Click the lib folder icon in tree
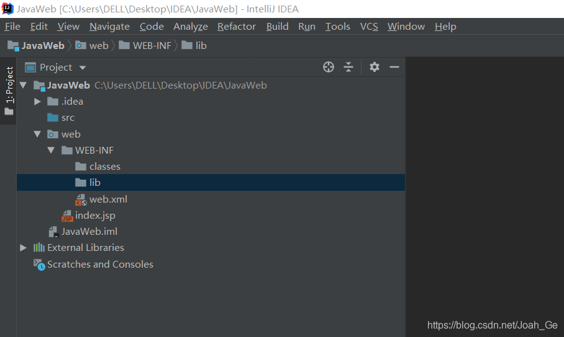 (x=81, y=183)
